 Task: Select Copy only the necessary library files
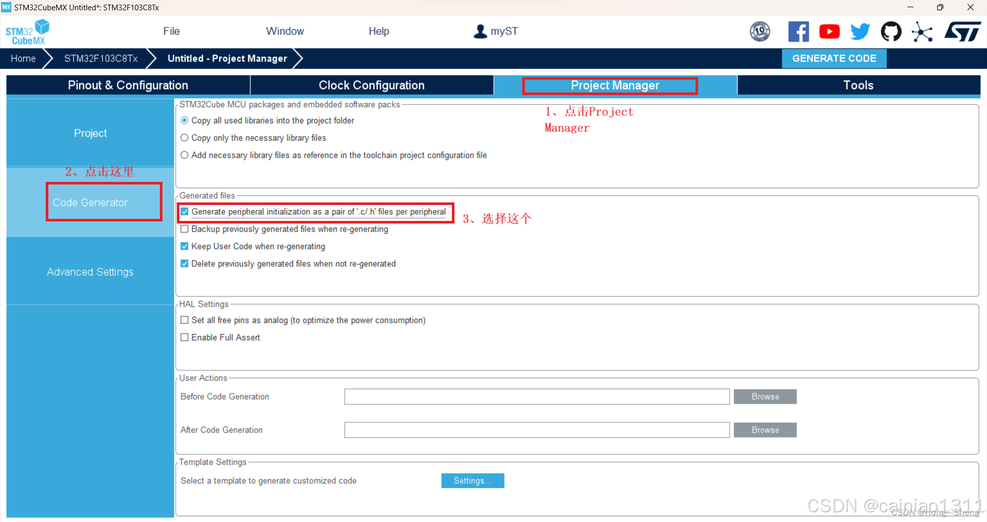click(185, 138)
